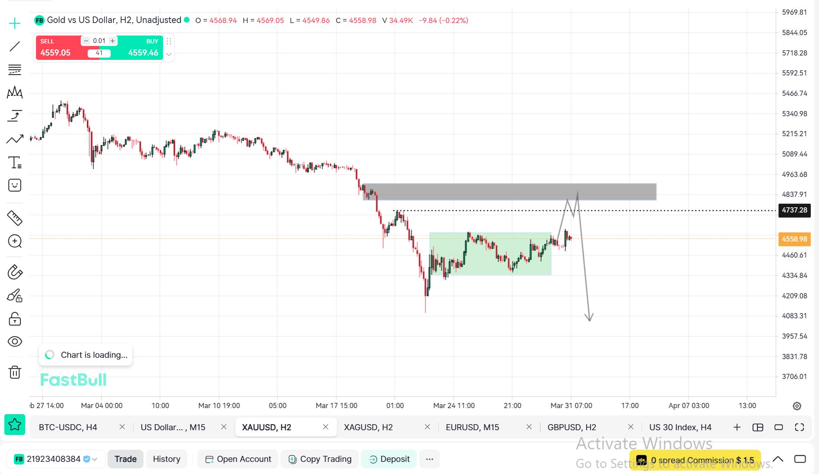Click the red SELL 4559.05 button
The height and width of the screenshot is (474, 819).
56,48
